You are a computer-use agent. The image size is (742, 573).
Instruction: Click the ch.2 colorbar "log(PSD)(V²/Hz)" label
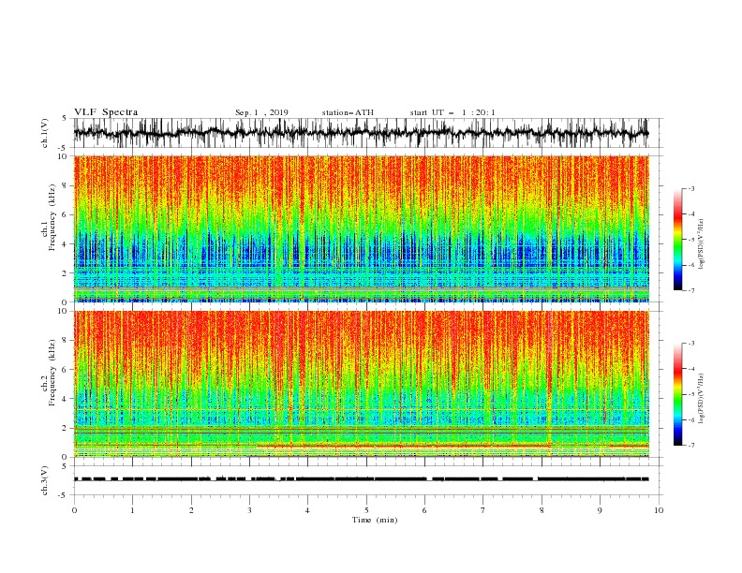(x=701, y=399)
